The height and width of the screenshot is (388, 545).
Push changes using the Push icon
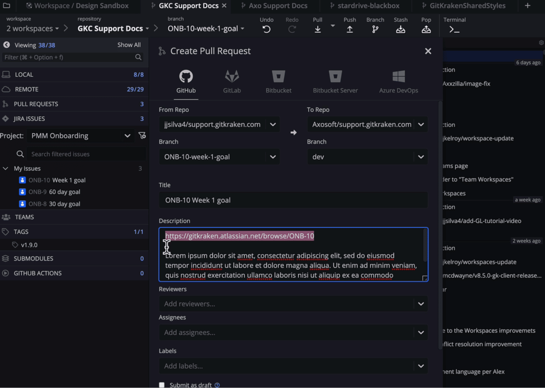pos(349,29)
